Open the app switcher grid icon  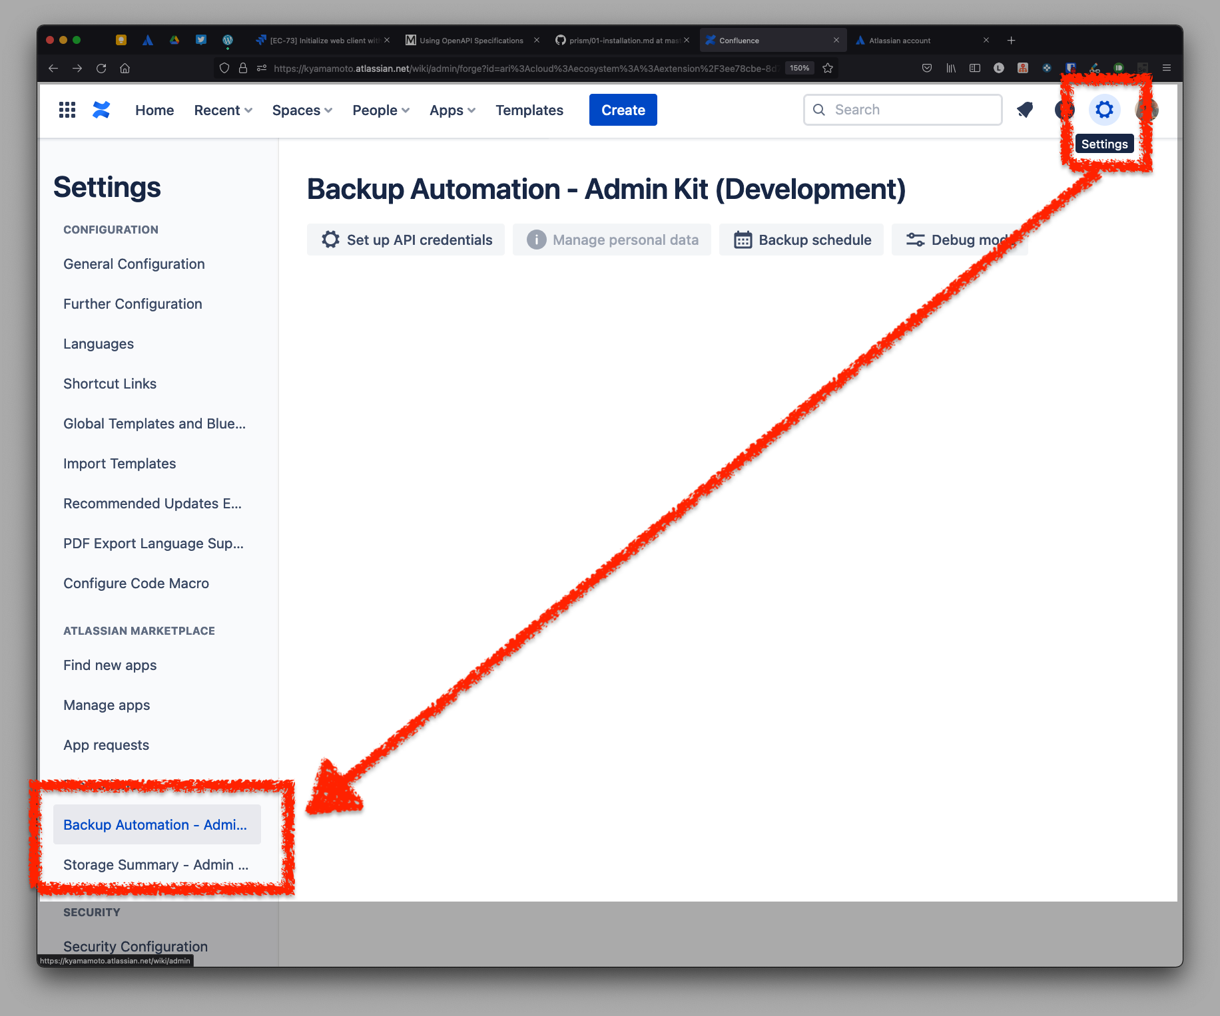(x=67, y=110)
